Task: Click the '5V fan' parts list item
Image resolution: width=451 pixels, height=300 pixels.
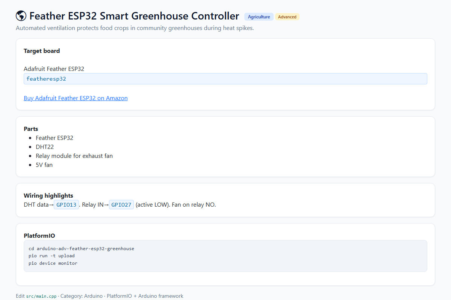Action: (44, 165)
